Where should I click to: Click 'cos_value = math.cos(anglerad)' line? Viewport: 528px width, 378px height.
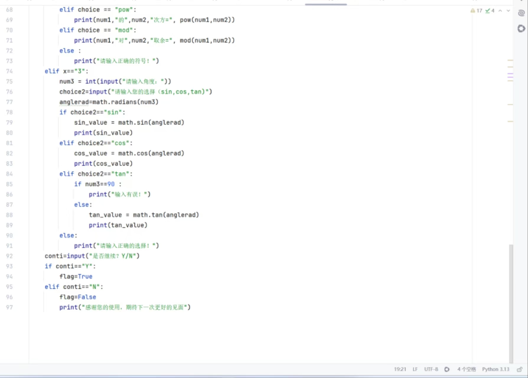(x=129, y=154)
